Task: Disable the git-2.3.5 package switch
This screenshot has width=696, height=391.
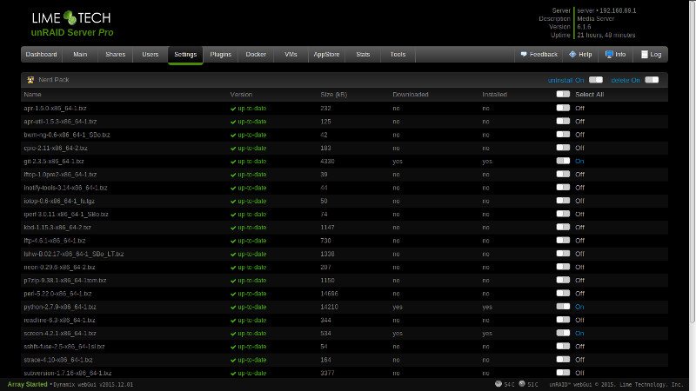Action: (x=563, y=161)
